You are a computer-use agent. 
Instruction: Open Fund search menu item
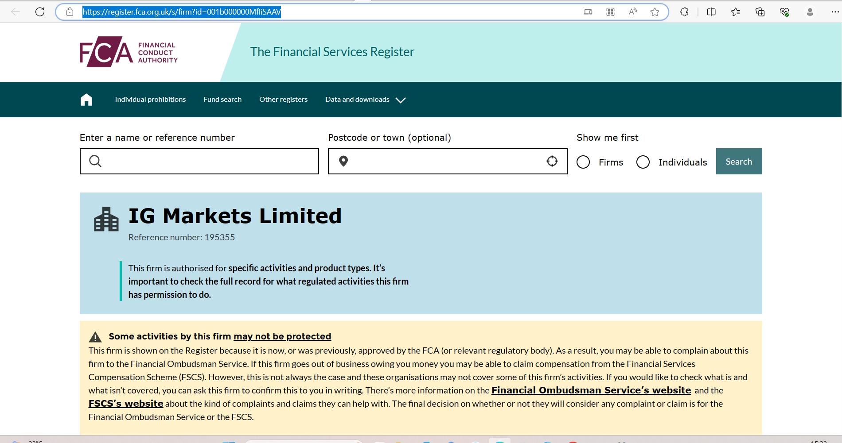[x=222, y=100]
